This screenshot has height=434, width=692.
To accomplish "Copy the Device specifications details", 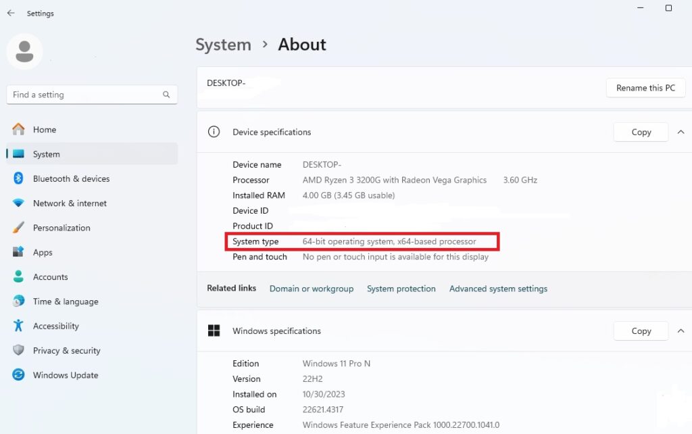I will [x=640, y=132].
